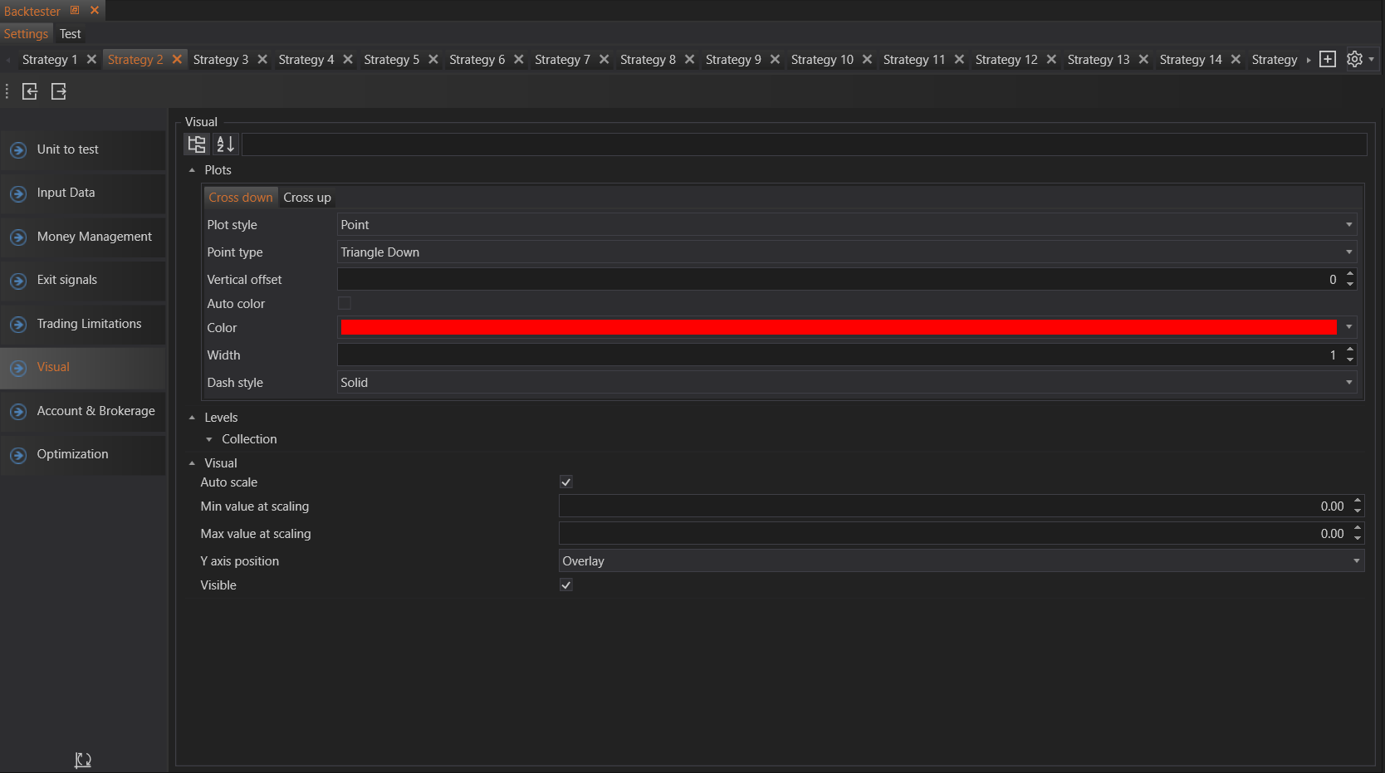This screenshot has height=773, width=1385.
Task: Sort properties alphabetically with A-Z icon
Action: pos(225,144)
